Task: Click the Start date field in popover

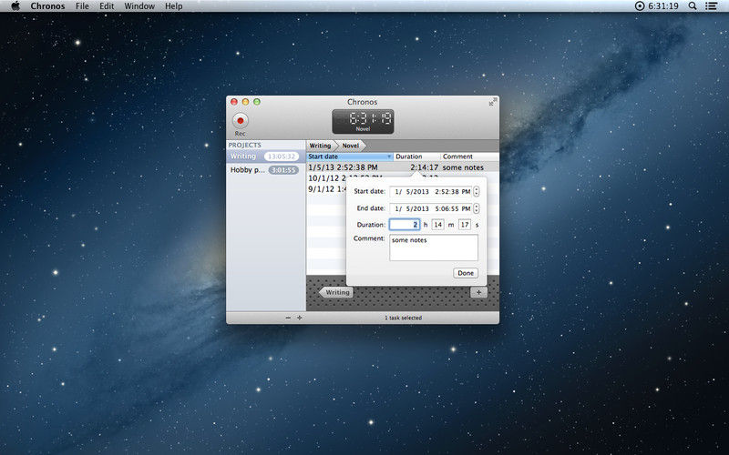Action: coord(431,191)
